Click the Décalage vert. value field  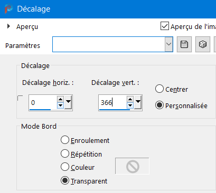[x=112, y=102]
